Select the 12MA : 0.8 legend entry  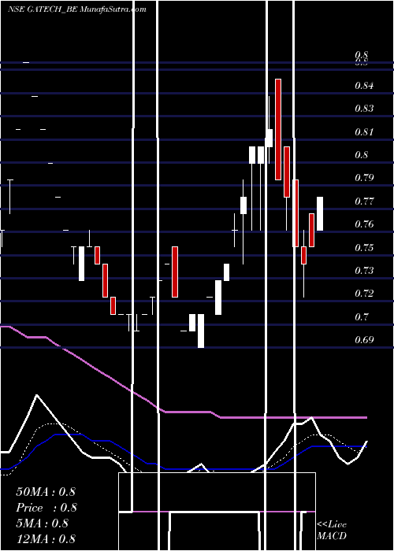(46, 538)
